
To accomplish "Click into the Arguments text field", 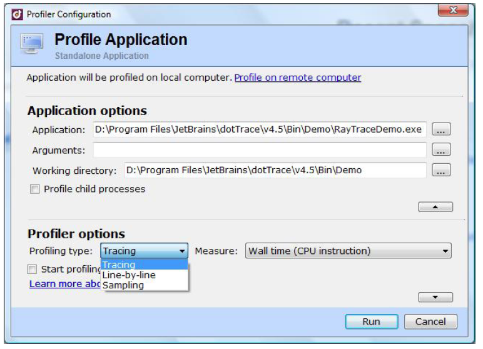I will (x=260, y=150).
